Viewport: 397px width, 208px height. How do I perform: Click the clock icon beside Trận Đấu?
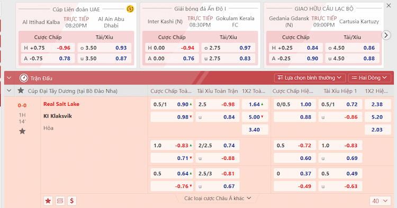click(x=24, y=78)
